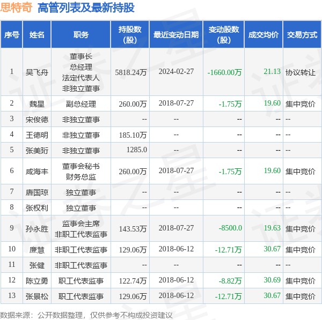Click the 成交均价 column header
Image resolution: width=322 pixels, height=320 pixels.
(x=264, y=35)
